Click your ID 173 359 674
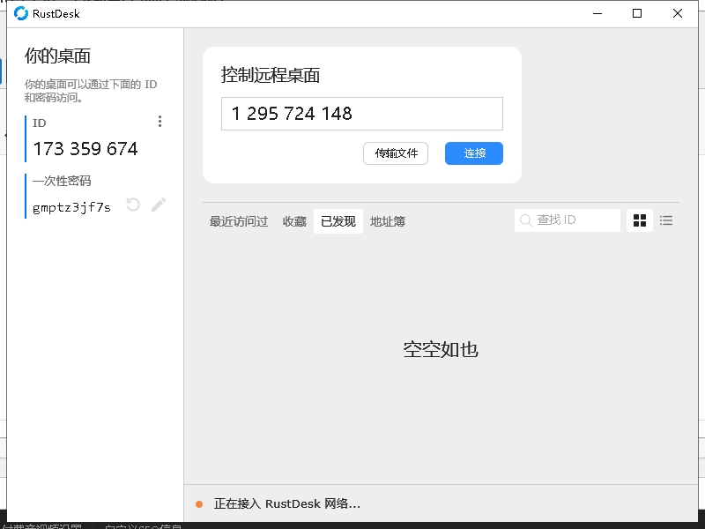 coord(85,149)
